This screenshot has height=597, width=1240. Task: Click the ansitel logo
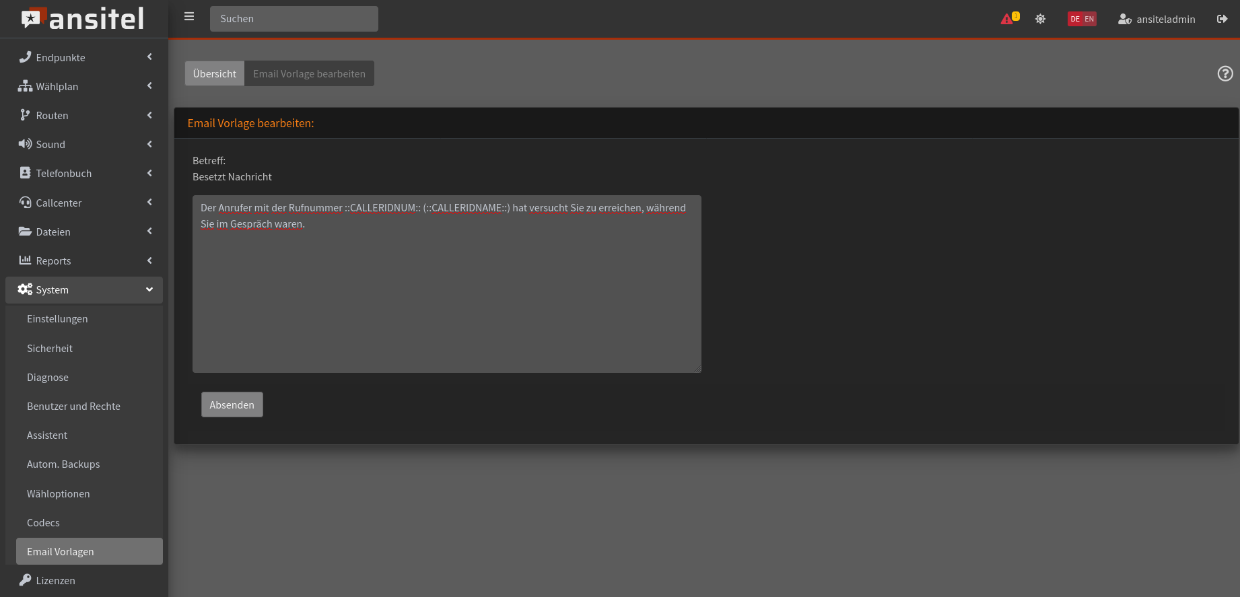(x=83, y=19)
